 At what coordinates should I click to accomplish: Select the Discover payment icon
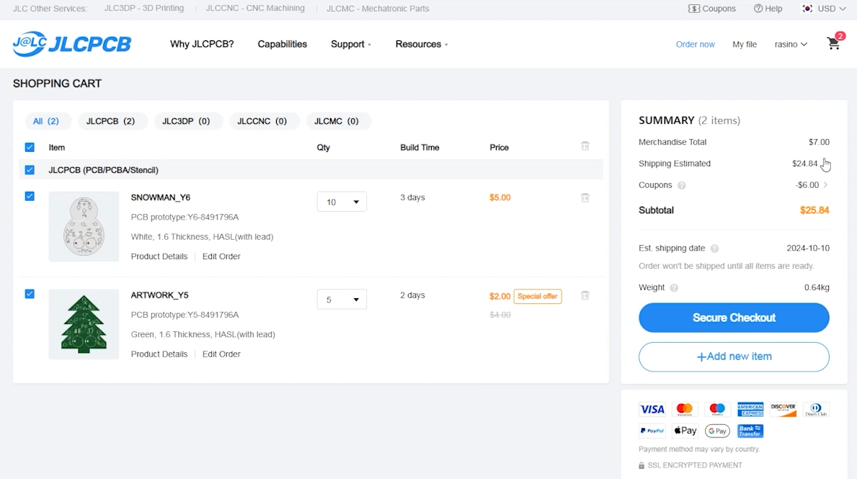783,409
